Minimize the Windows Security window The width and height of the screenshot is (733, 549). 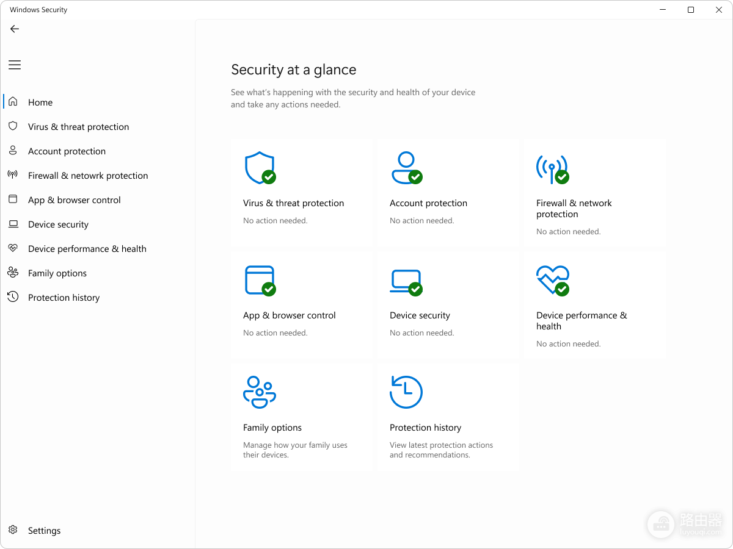coord(663,10)
